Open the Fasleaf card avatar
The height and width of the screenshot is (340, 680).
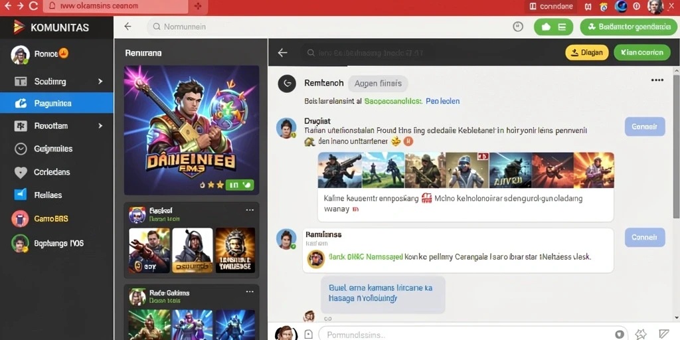[x=137, y=214]
